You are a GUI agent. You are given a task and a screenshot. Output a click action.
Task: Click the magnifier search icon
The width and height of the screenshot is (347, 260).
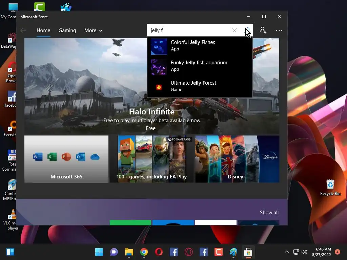click(247, 30)
